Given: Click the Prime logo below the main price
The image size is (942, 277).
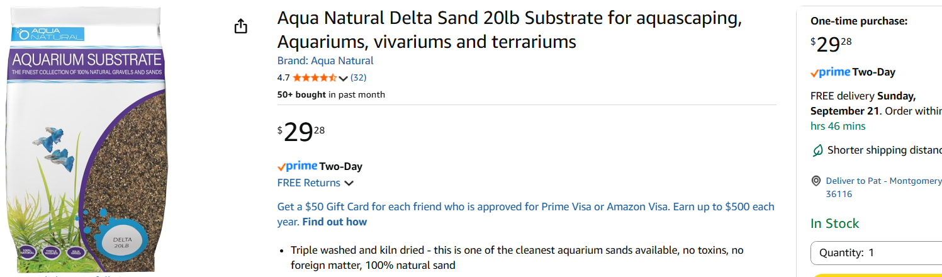Looking at the screenshot, I should pos(297,167).
